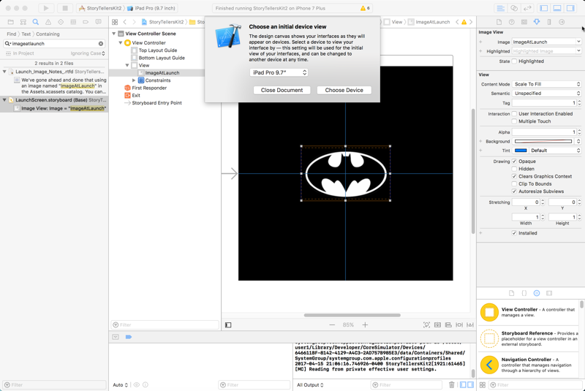
Task: Go back in the editor history
Action: pos(125,22)
